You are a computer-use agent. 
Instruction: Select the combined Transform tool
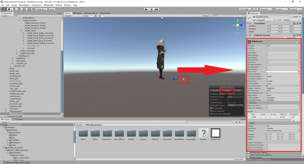pyautogui.click(x=29, y=9)
